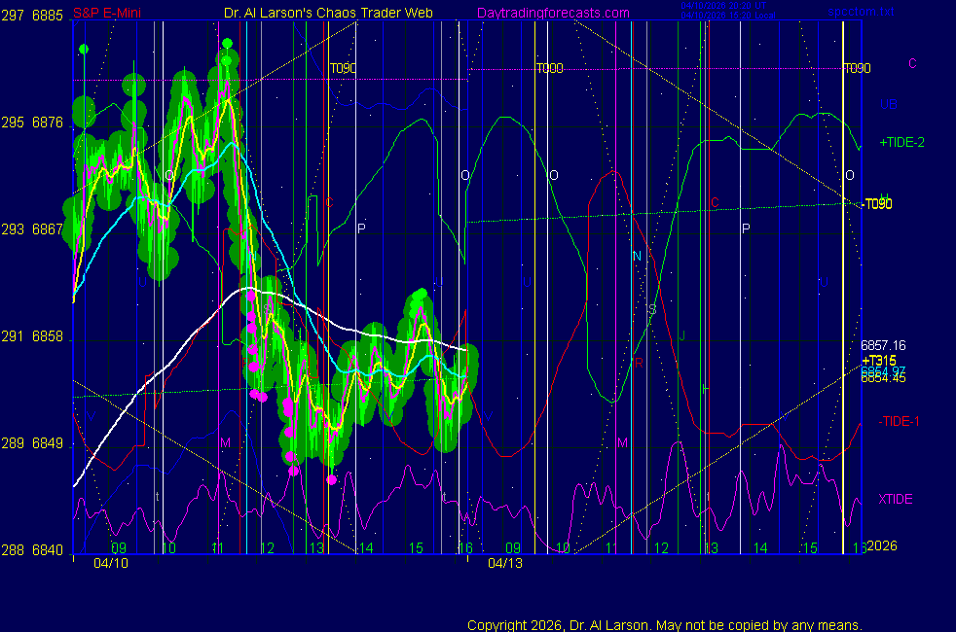Click the blue UB legend label

(889, 104)
